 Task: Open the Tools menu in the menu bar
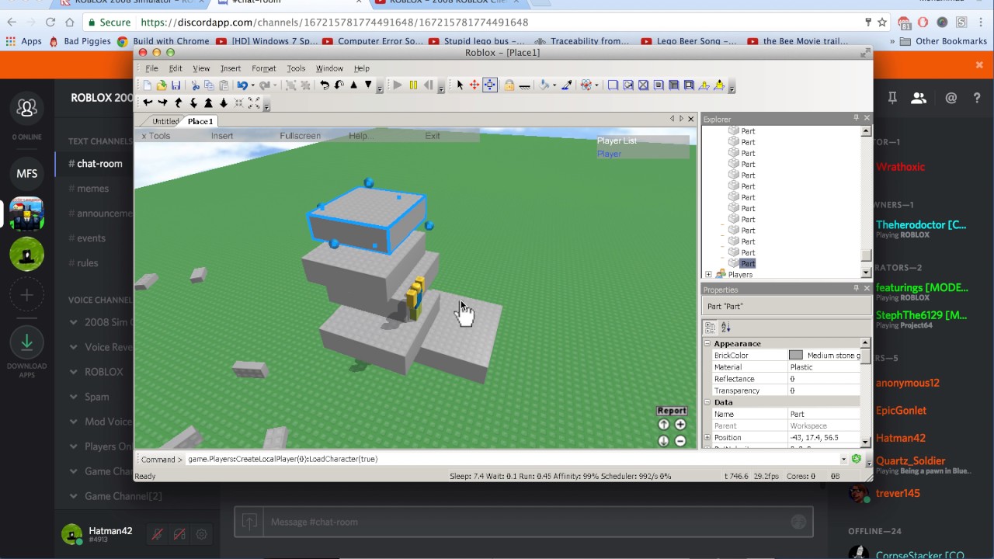(x=296, y=68)
